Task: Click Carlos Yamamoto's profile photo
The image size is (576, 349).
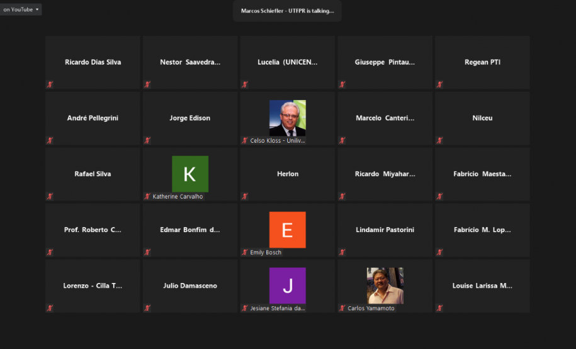Action: point(385,285)
